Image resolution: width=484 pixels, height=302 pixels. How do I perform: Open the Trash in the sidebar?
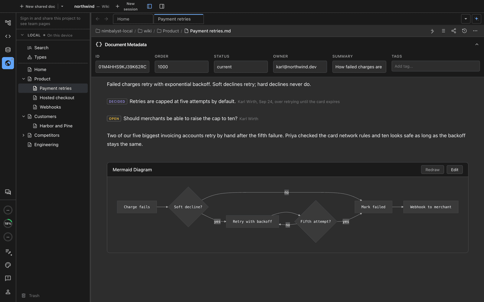[31, 296]
